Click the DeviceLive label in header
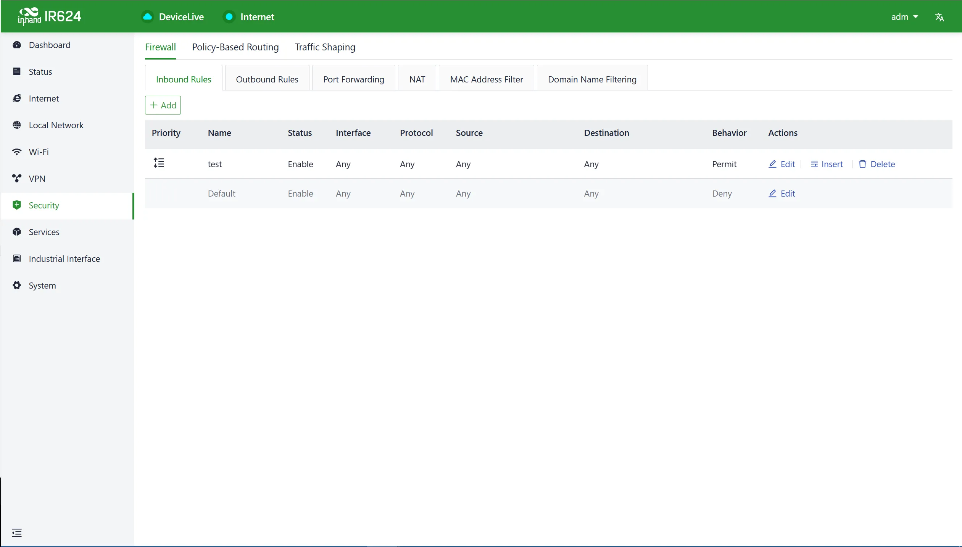The height and width of the screenshot is (547, 962). pos(181,17)
